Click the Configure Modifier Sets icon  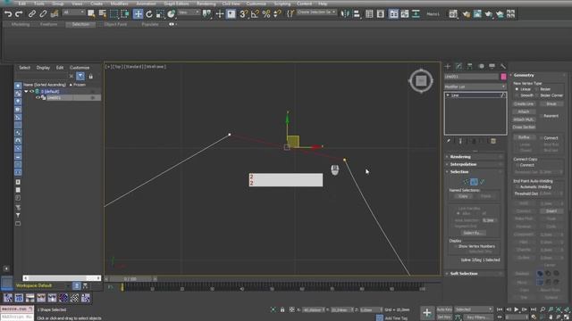(493, 141)
